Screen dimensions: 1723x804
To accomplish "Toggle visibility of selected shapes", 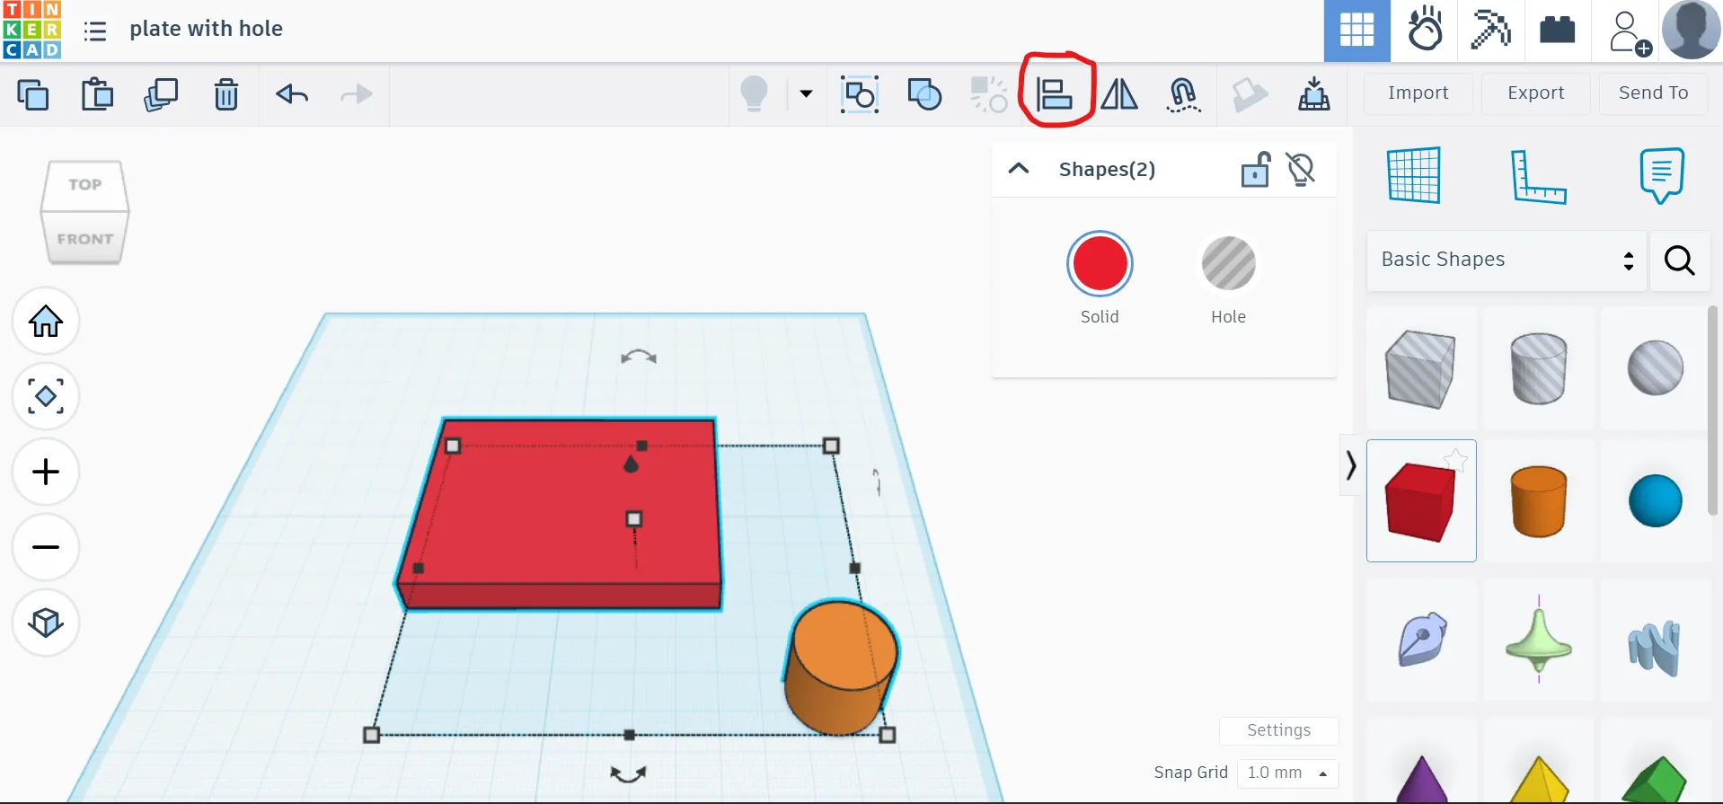I will tap(1301, 169).
